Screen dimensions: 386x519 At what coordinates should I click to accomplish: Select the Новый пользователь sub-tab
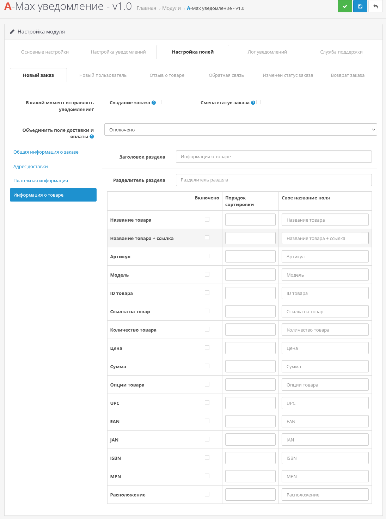(x=103, y=75)
